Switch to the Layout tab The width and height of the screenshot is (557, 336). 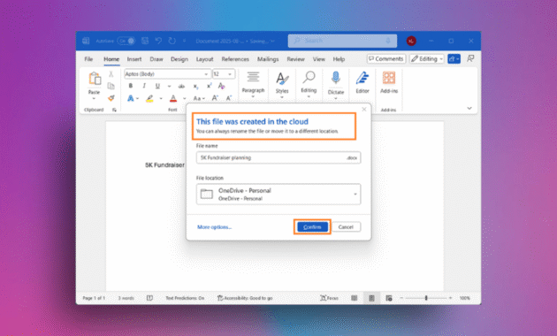pos(204,59)
